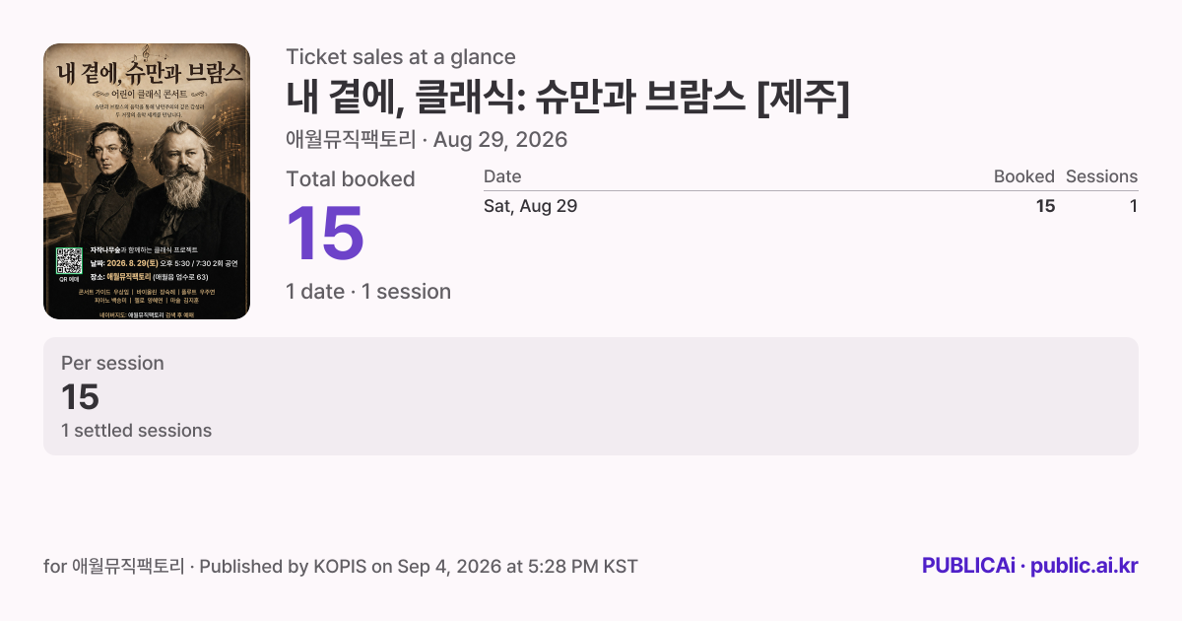Click the 1 settled sessions text
Viewport: 1182px width, 621px height.
[x=136, y=431]
